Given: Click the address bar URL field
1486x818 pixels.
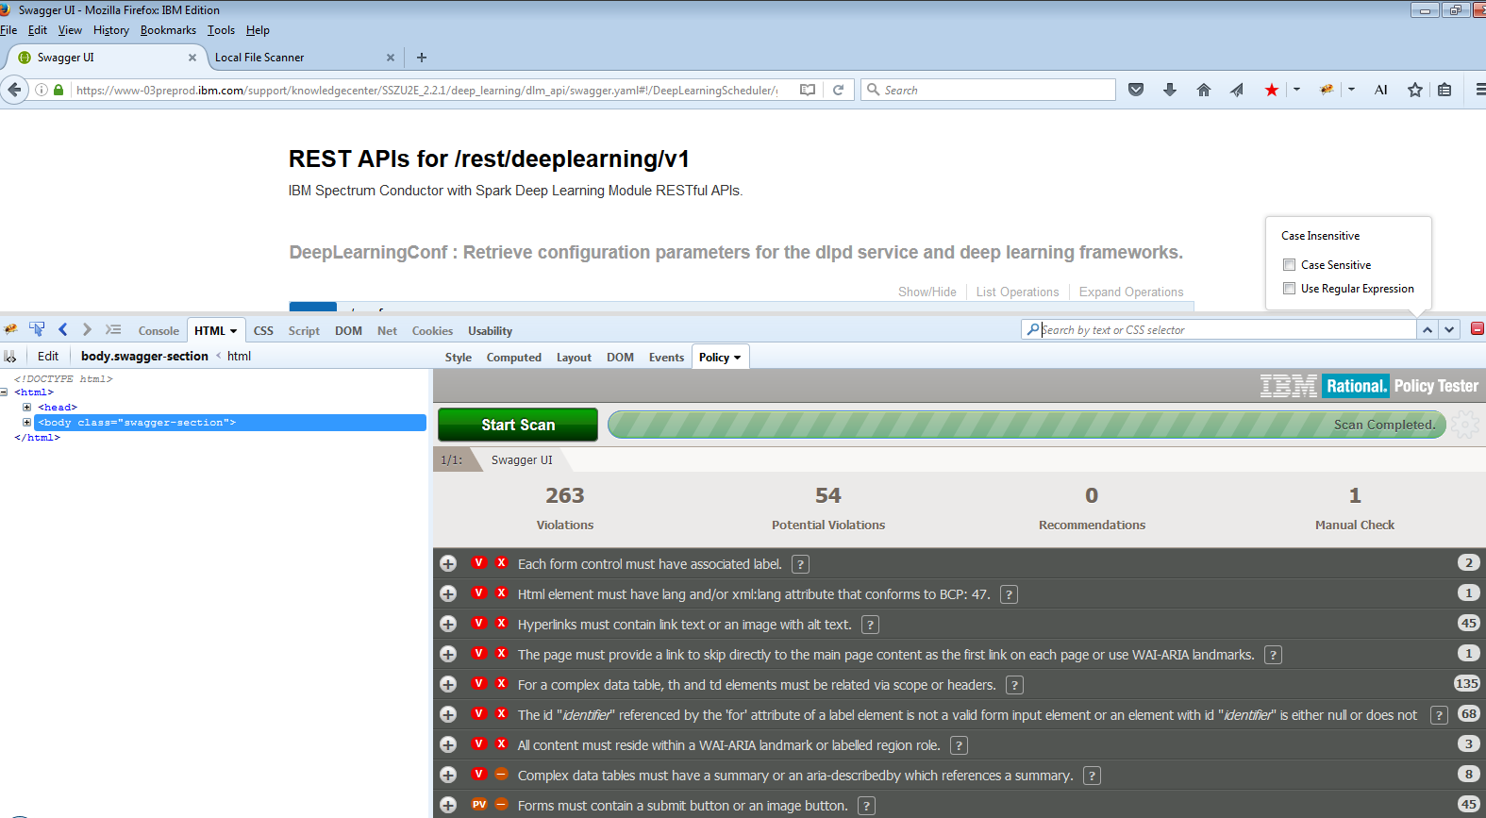Looking at the screenshot, I should pyautogui.click(x=426, y=90).
